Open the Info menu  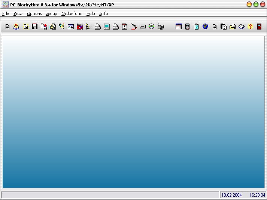tap(103, 13)
